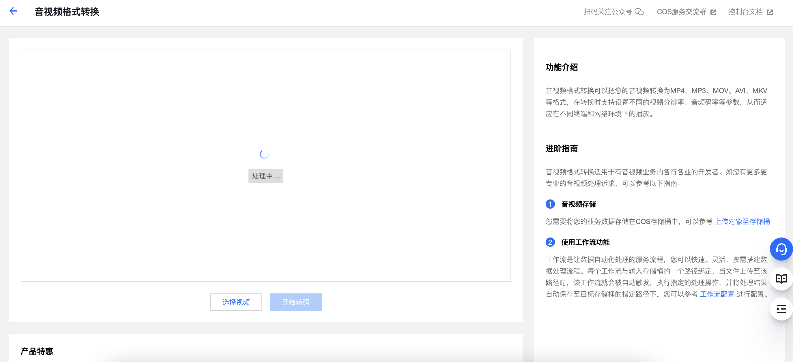
Task: Open the 工作流配置 link
Action: pyautogui.click(x=717, y=294)
